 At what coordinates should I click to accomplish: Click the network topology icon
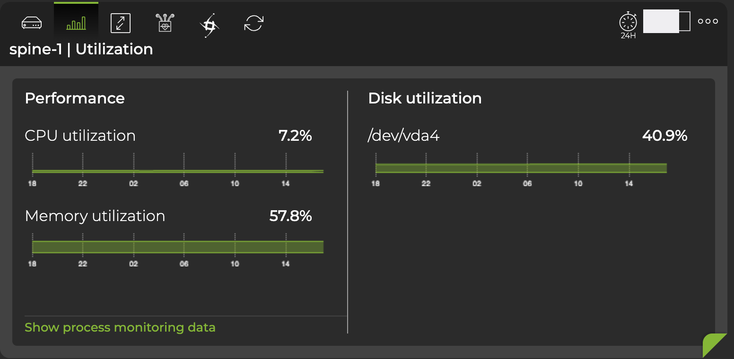tap(209, 23)
